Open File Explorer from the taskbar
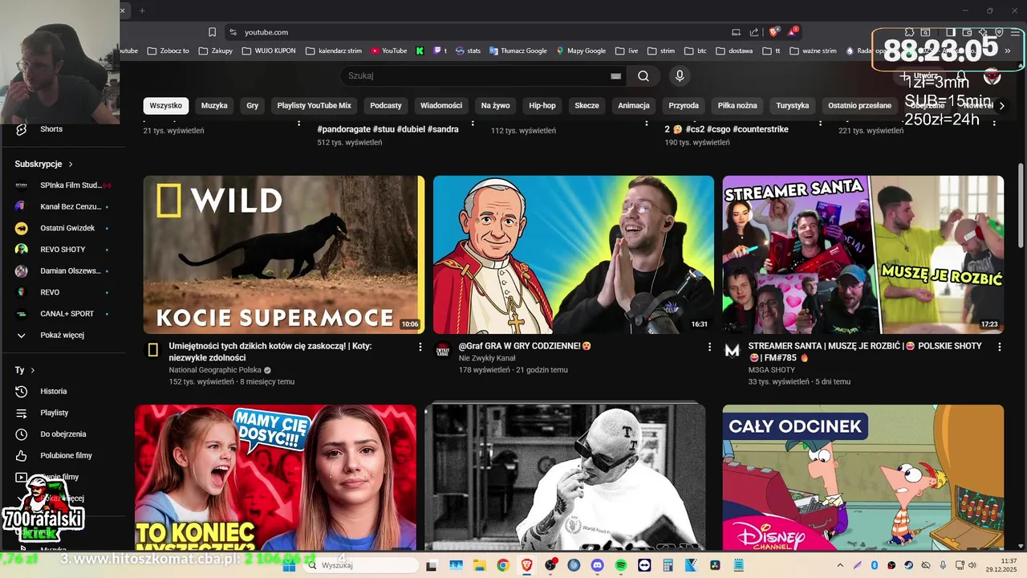This screenshot has height=578, width=1027. [479, 565]
